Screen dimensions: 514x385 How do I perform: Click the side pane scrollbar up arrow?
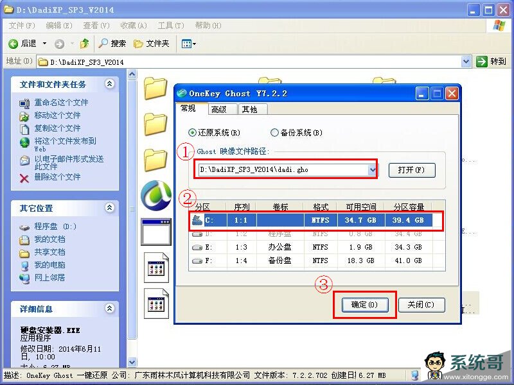coord(132,74)
